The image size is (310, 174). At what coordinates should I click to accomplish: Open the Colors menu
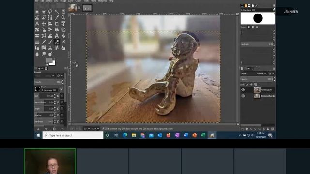click(x=78, y=1)
